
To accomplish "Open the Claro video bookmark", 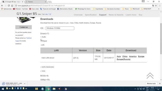I will [x=34, y=9].
